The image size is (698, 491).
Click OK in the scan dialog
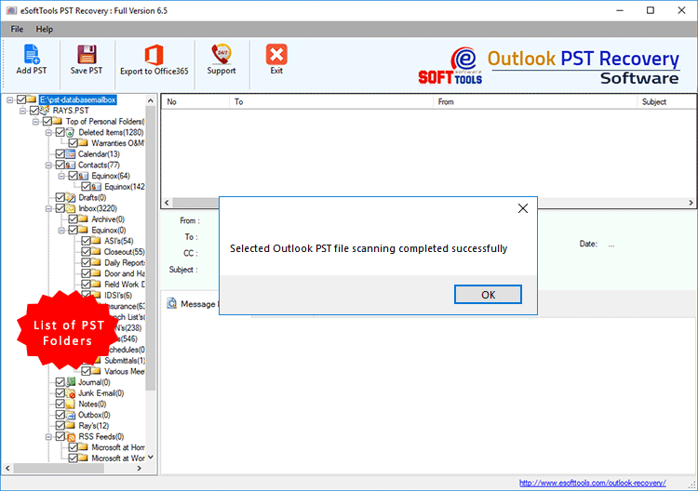(488, 295)
